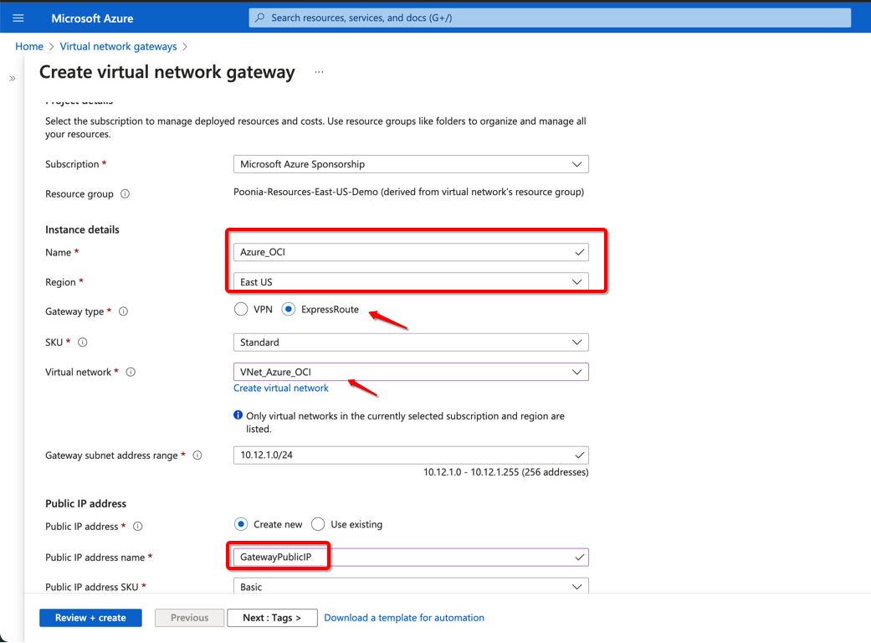Click the search magnifier icon
This screenshot has width=871, height=643.
click(259, 18)
